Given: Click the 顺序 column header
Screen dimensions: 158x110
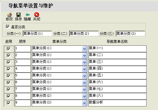Looking at the screenshot, I should tap(23, 42).
